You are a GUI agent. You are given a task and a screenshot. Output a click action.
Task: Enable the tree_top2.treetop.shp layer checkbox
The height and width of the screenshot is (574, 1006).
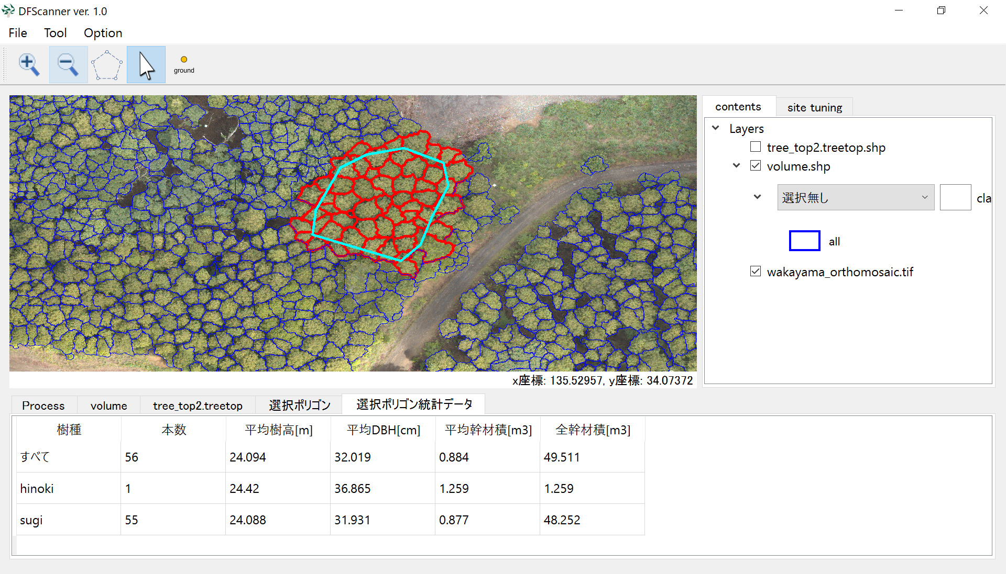pos(755,147)
